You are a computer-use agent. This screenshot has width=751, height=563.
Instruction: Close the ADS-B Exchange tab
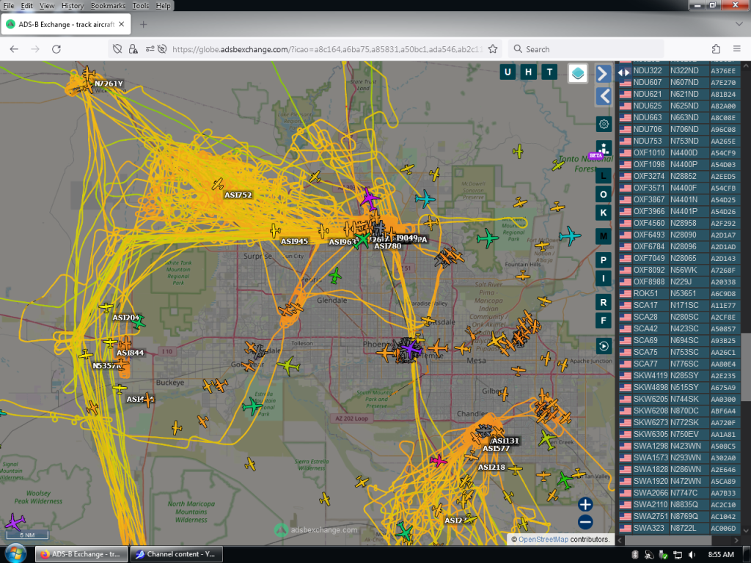(x=122, y=24)
